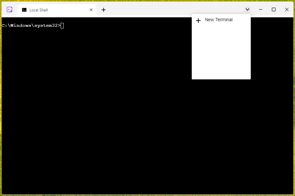The image size is (295, 196).
Task: Click the downward chevron near the window controls
Action: pyautogui.click(x=247, y=9)
